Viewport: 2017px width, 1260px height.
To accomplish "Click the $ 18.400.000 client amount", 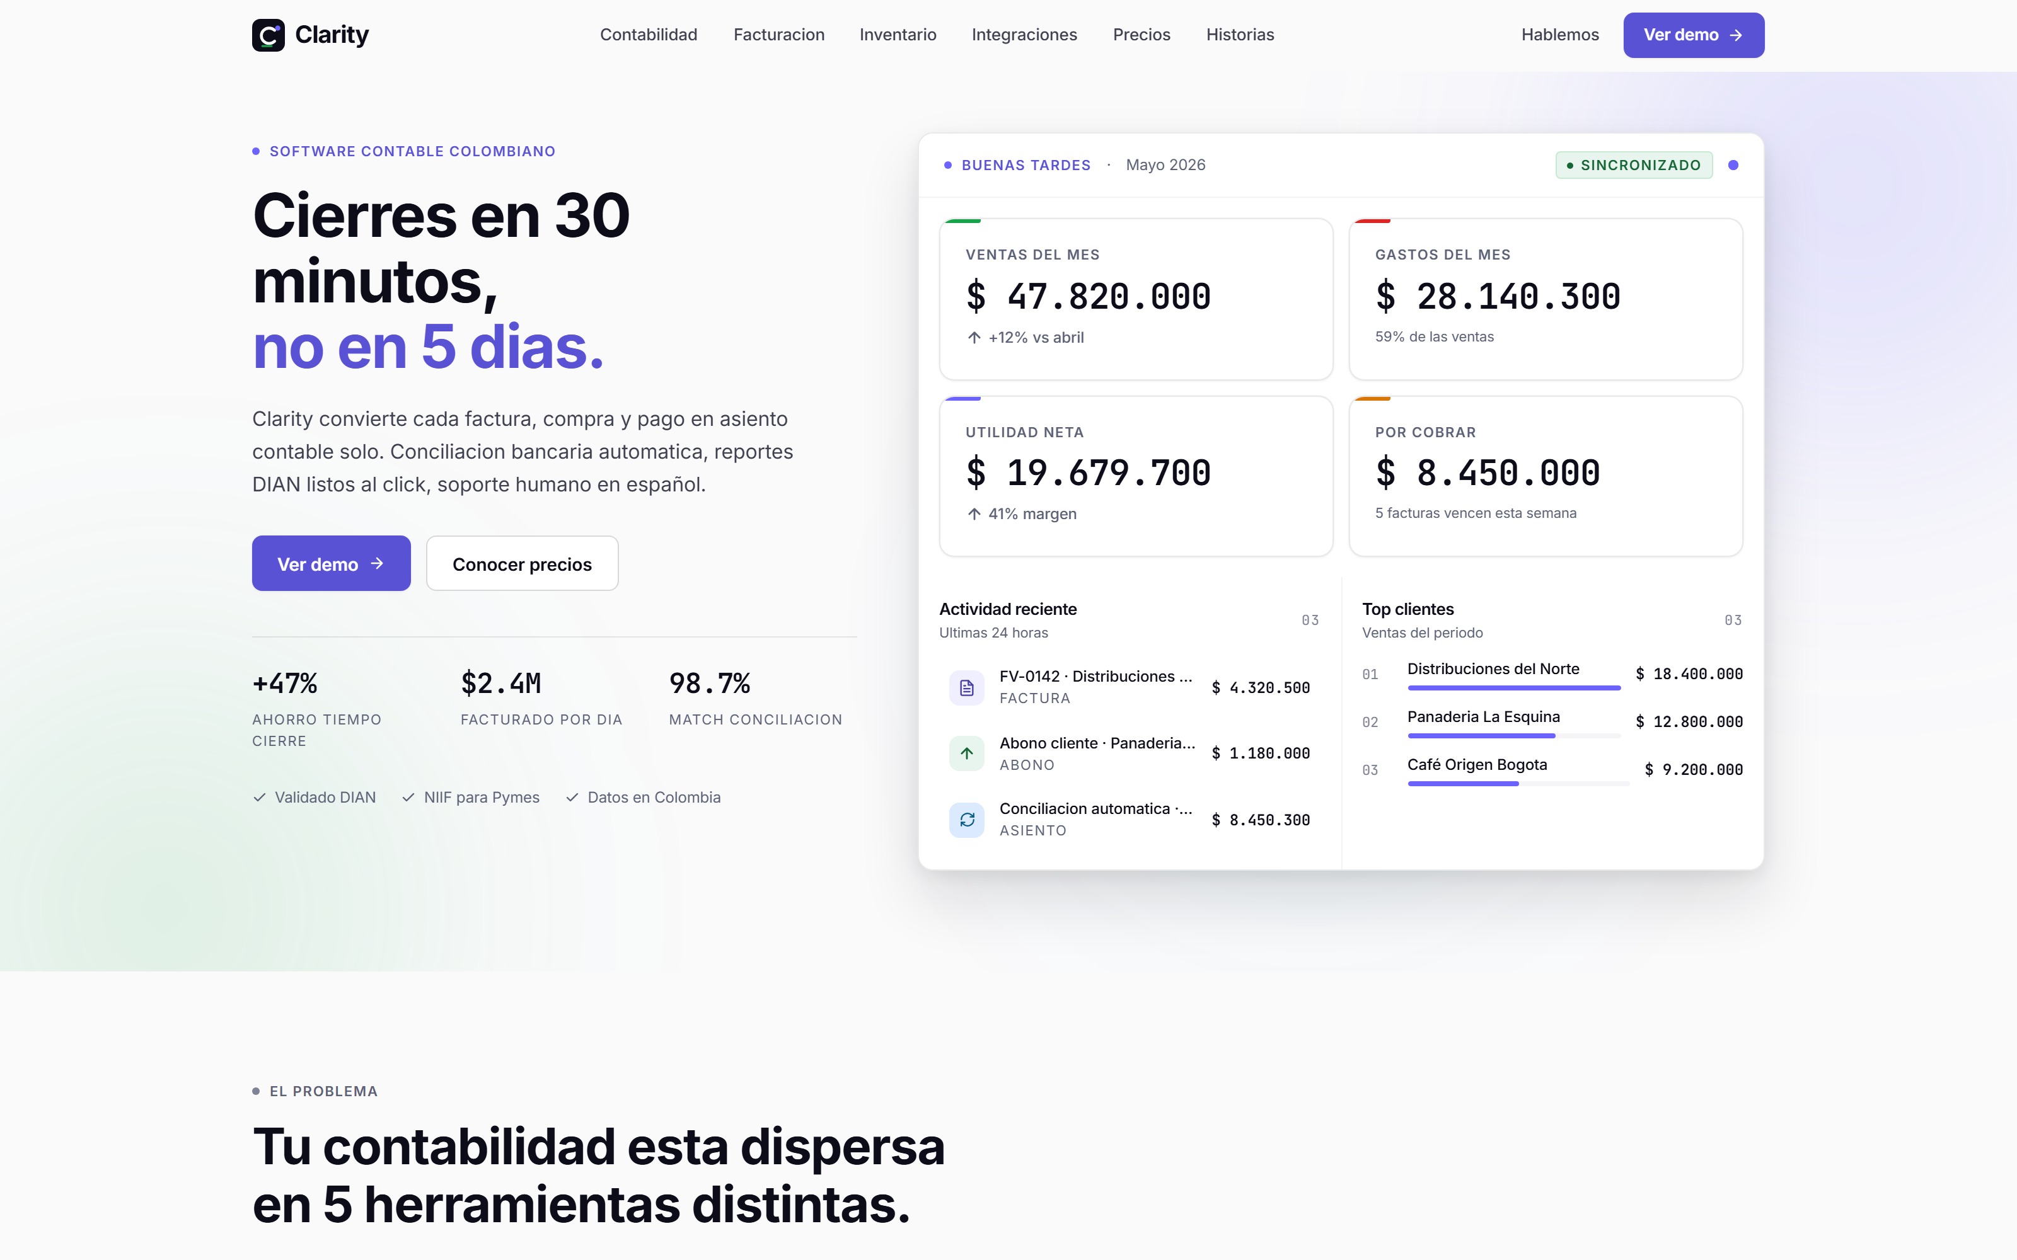I will [x=1689, y=674].
